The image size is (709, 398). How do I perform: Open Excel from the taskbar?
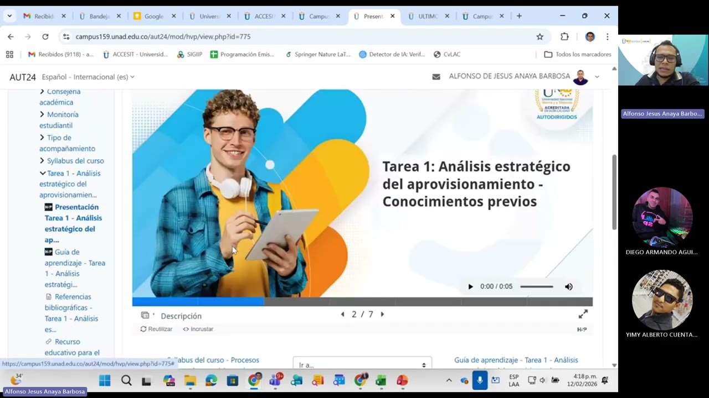pyautogui.click(x=381, y=380)
